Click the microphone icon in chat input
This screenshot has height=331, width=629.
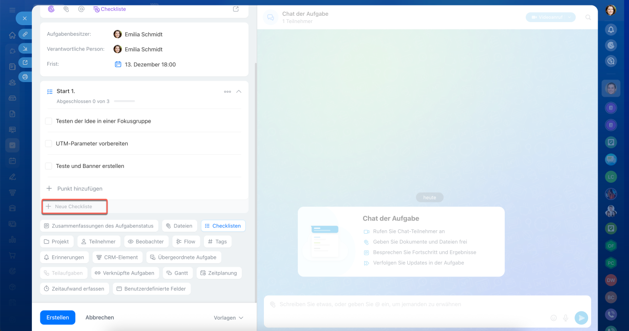[x=566, y=318]
